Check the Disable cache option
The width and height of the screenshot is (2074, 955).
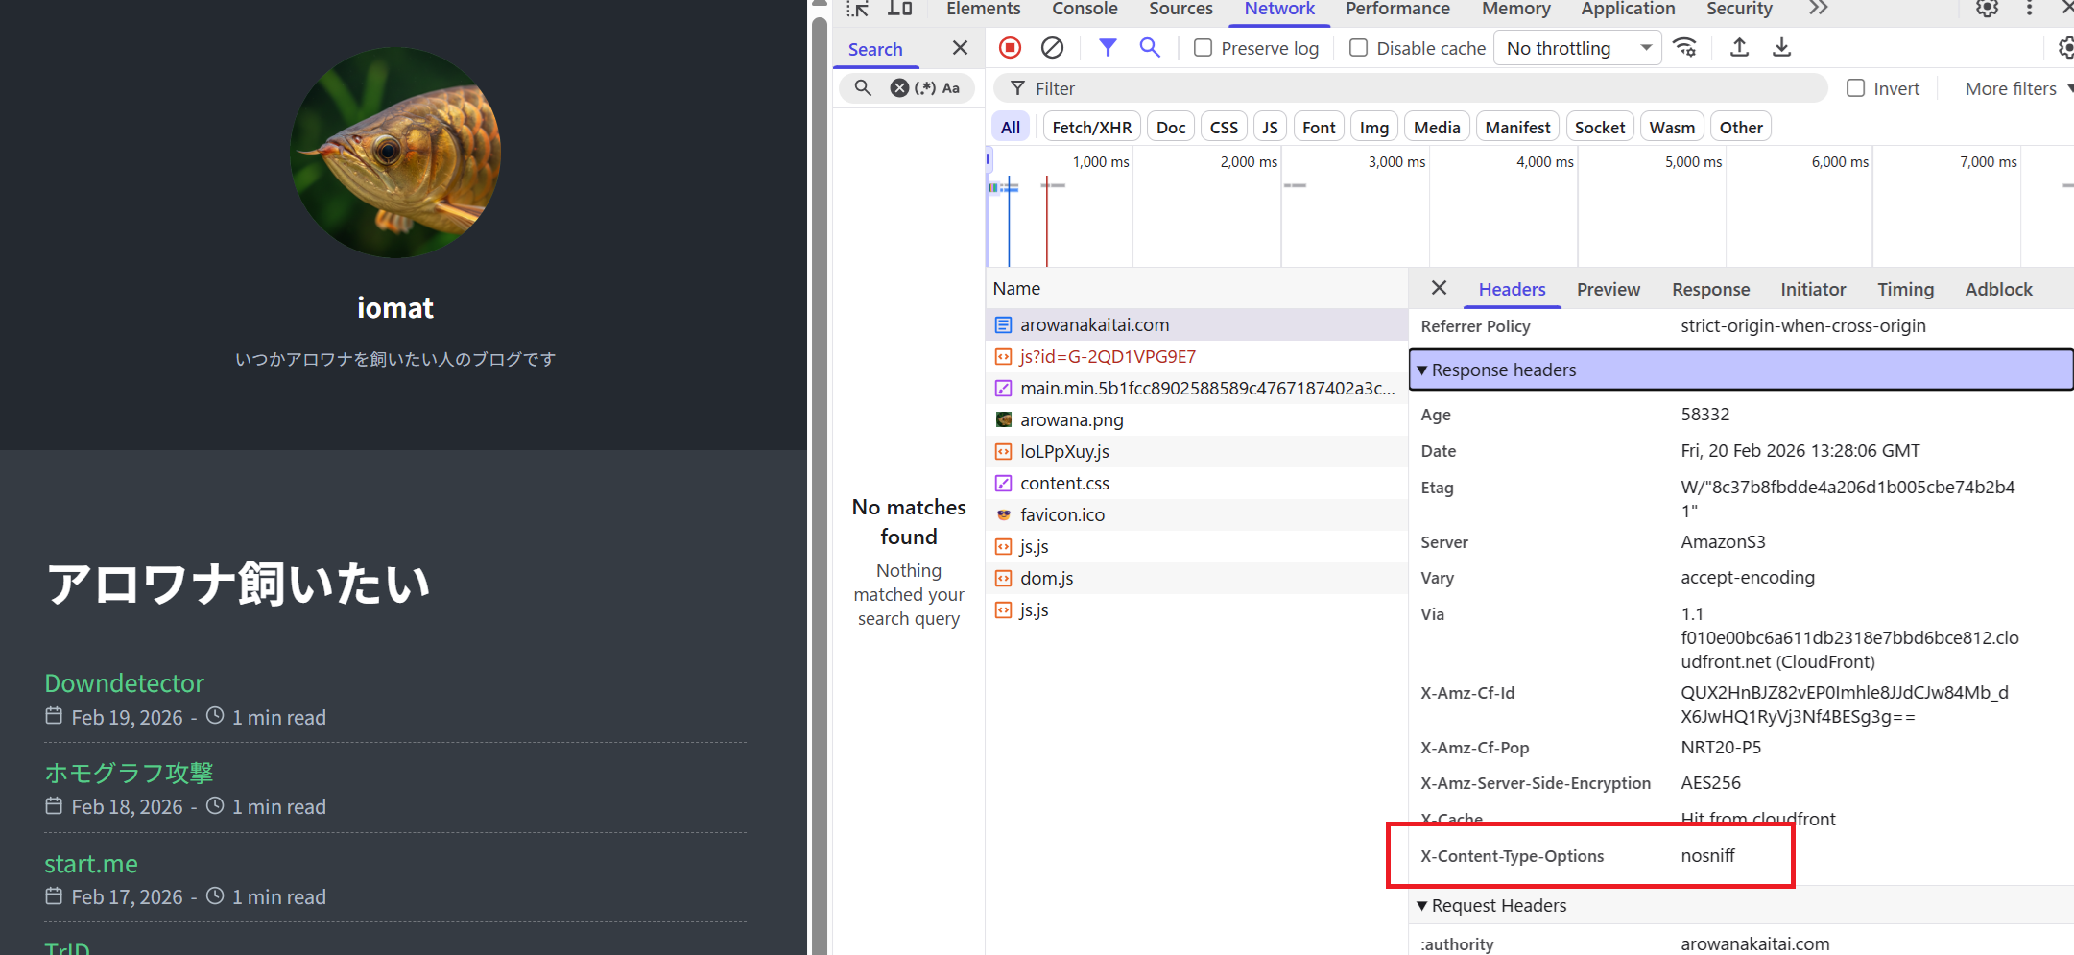coord(1358,48)
